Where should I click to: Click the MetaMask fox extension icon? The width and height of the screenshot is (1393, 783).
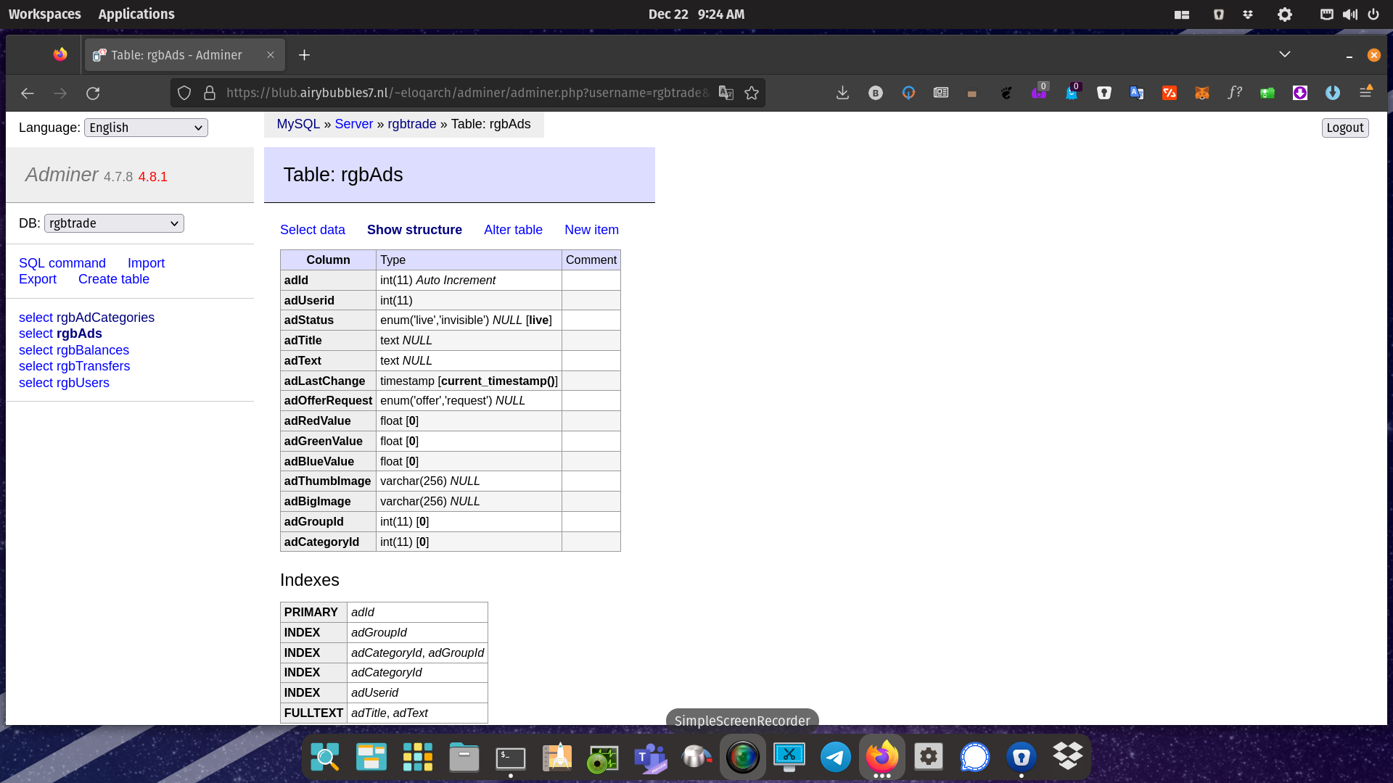pos(1202,93)
